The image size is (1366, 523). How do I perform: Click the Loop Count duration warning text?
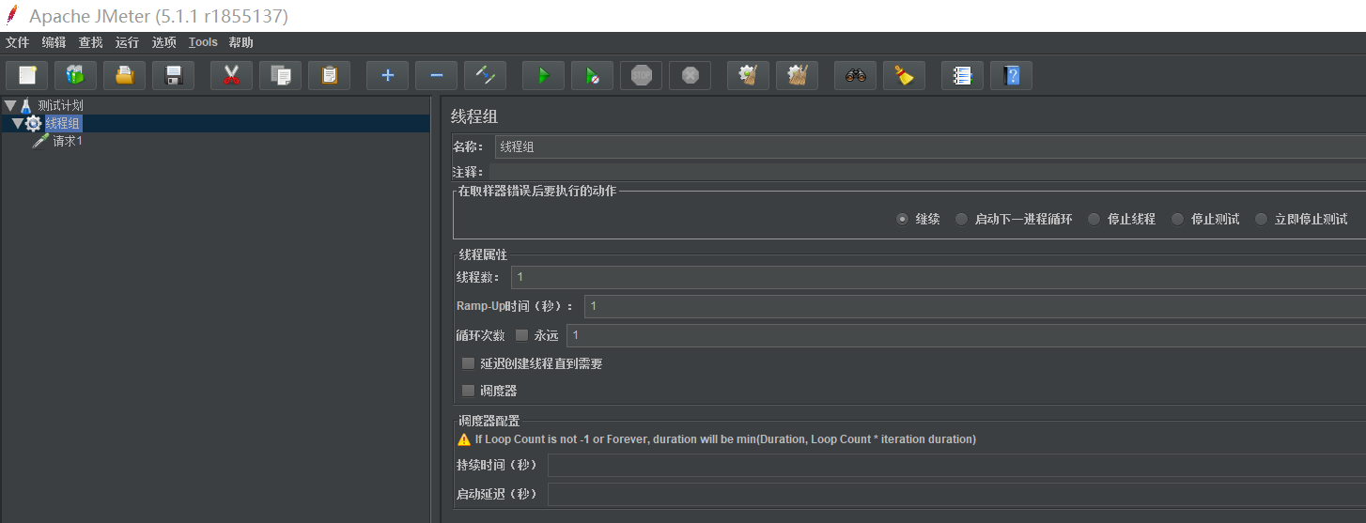725,439
